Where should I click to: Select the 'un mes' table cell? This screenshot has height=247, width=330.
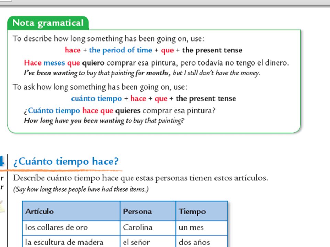[x=202, y=228]
